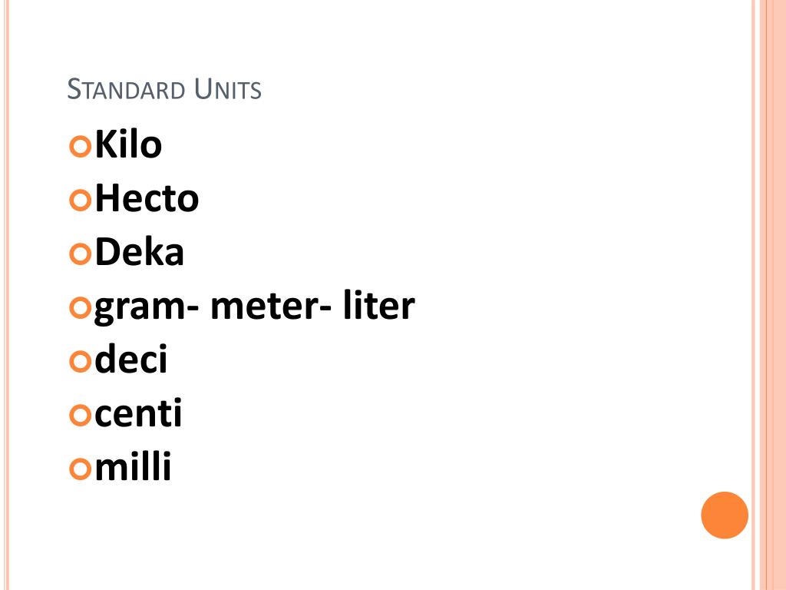Select the milli list item
Viewport: 786px width, 590px height.
coord(133,466)
